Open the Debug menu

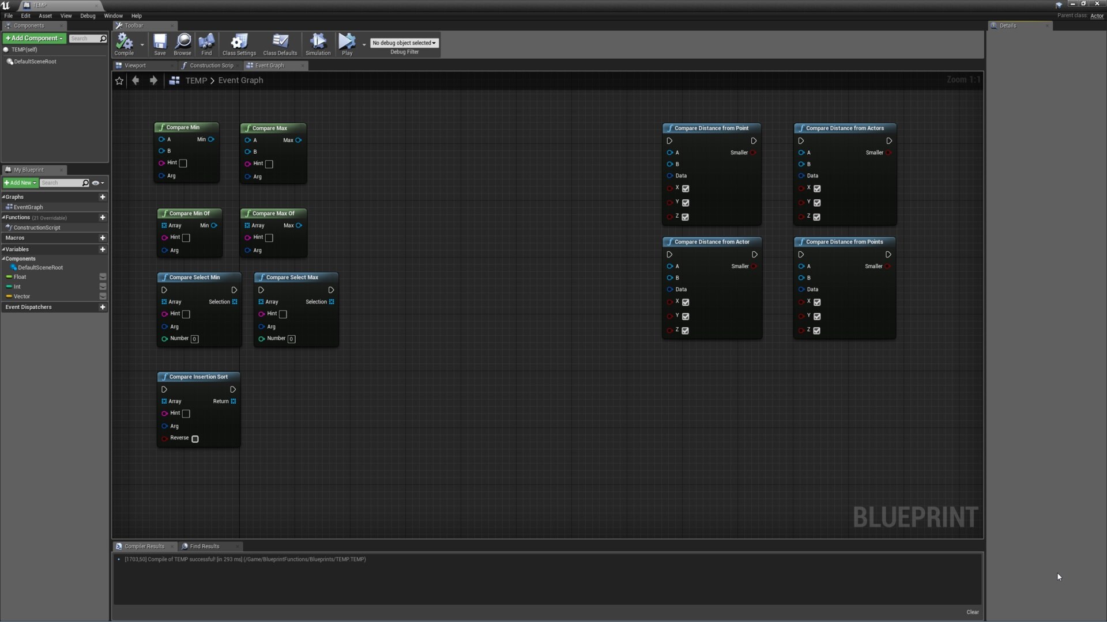point(88,16)
